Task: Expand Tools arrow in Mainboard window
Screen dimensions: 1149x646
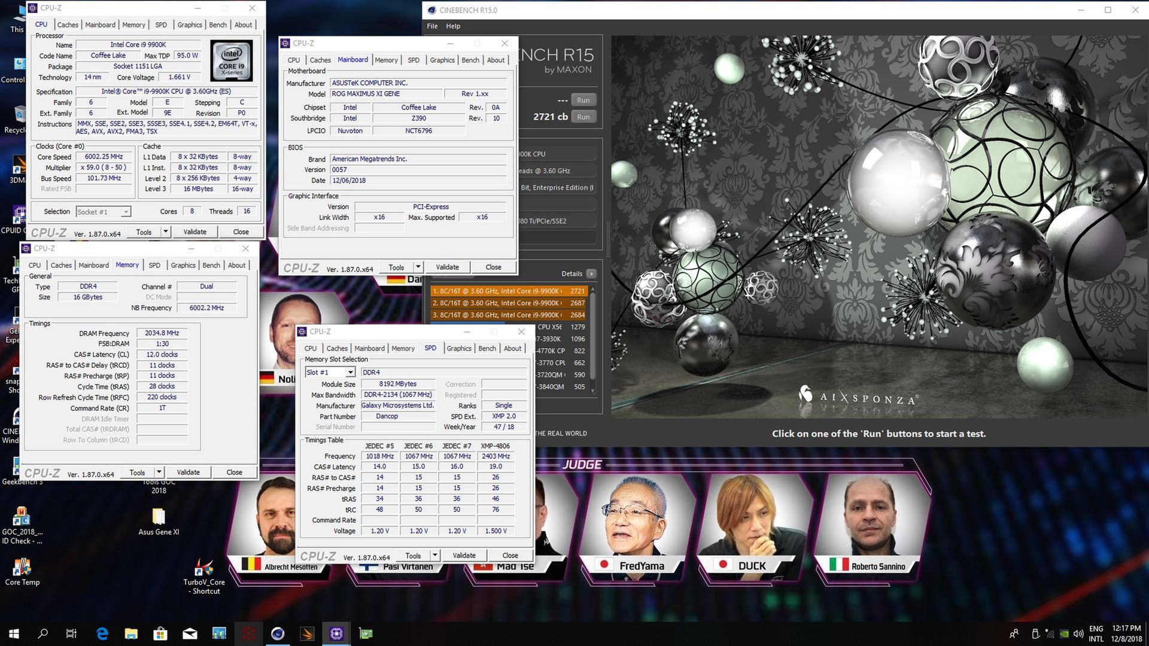Action: click(418, 267)
